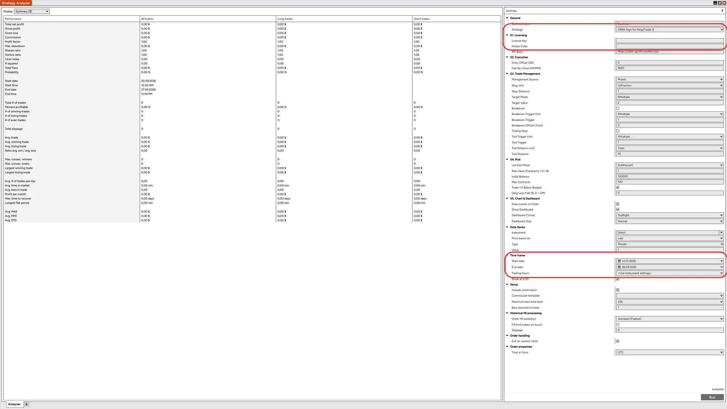Screen dimensions: 727x409
Task: Click the Long trades column header
Action: pos(344,19)
